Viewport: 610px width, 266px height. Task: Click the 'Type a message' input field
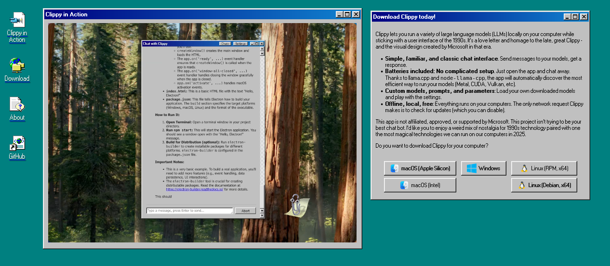(189, 211)
